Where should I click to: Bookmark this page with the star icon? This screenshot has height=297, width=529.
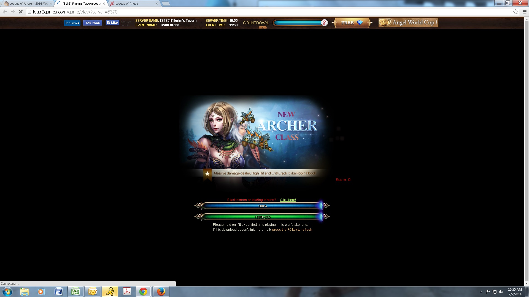515,12
